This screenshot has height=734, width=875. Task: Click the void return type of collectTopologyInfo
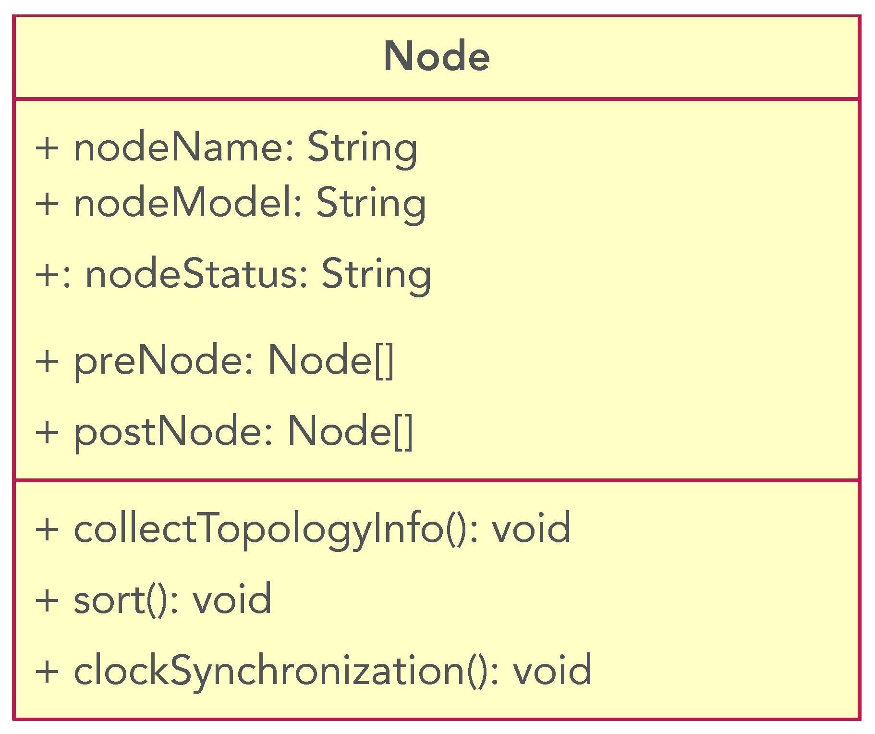(x=531, y=528)
